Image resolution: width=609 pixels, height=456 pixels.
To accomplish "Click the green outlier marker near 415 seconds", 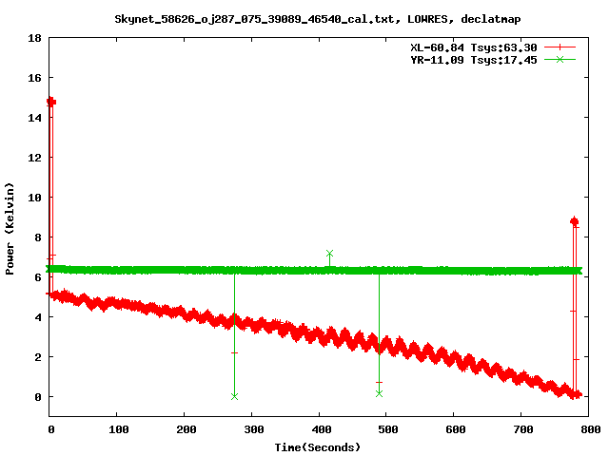I will pos(330,254).
